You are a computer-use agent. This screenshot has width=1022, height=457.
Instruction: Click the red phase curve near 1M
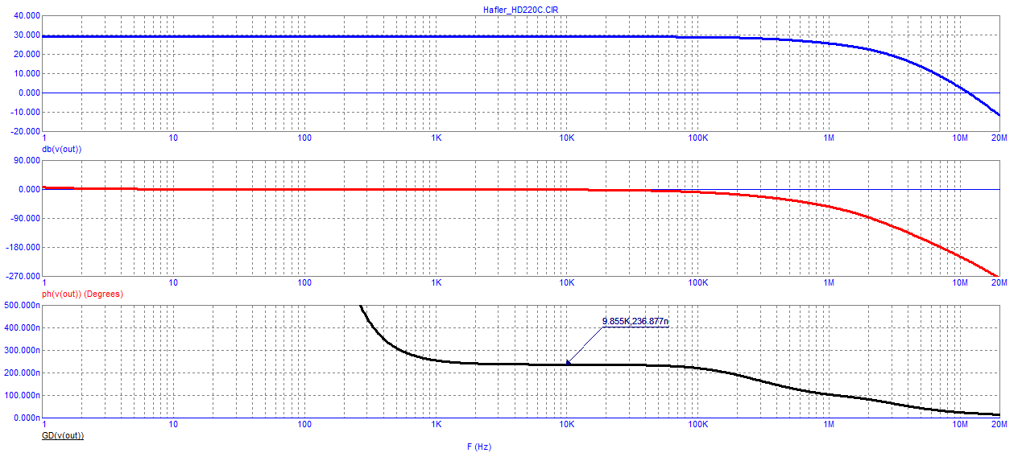pyautogui.click(x=828, y=205)
